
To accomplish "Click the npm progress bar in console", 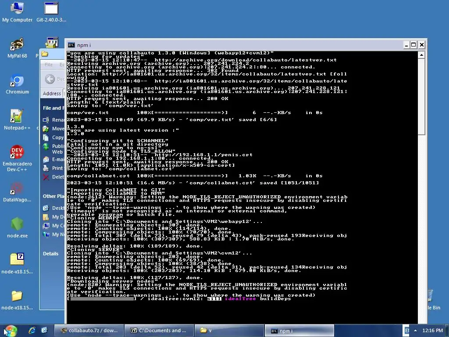I will pos(102,298).
